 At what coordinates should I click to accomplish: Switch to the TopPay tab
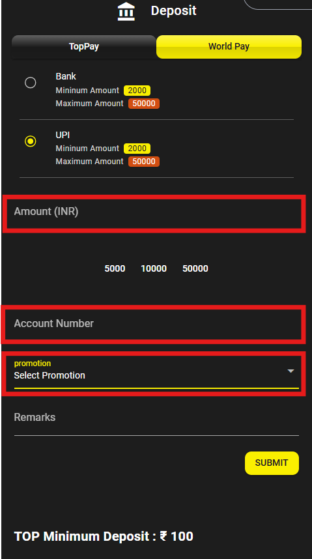[x=84, y=47]
